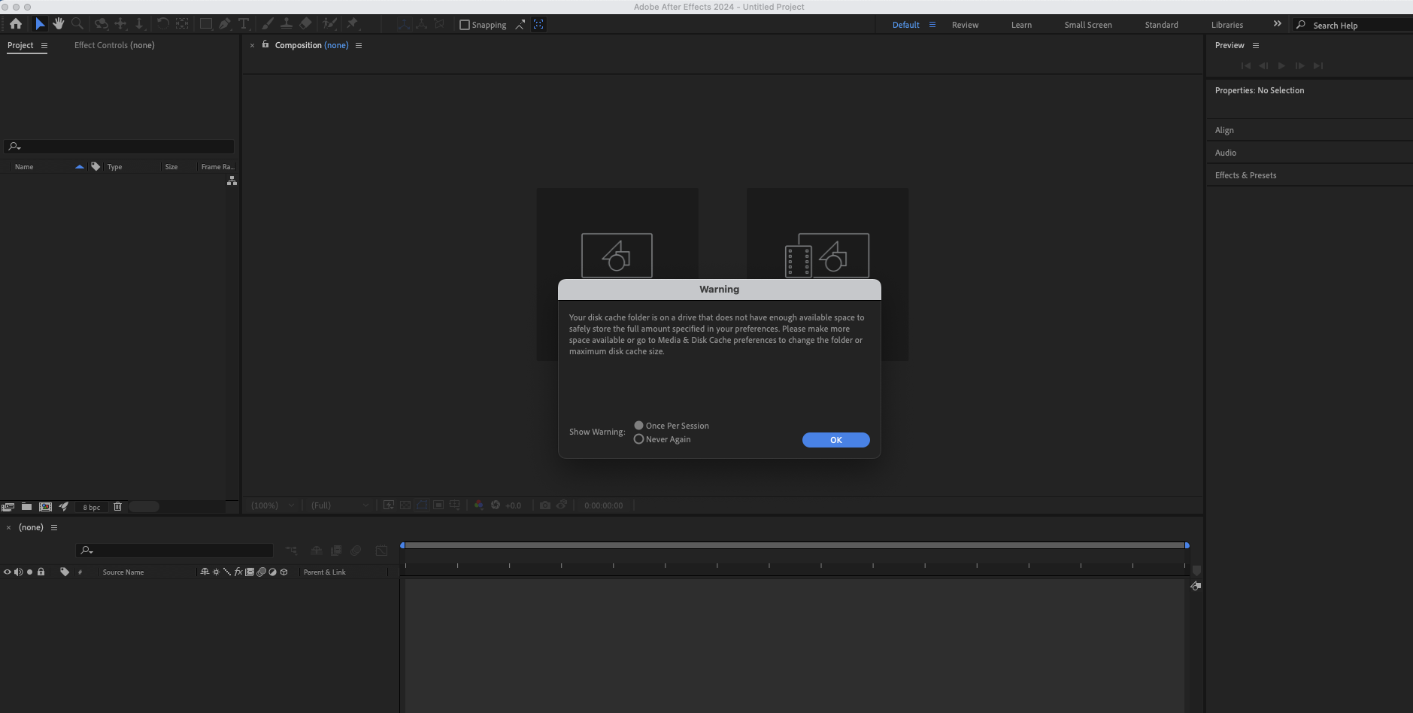Activate the Clone Stamp tool
Screen dimensions: 1413x713
coord(287,23)
